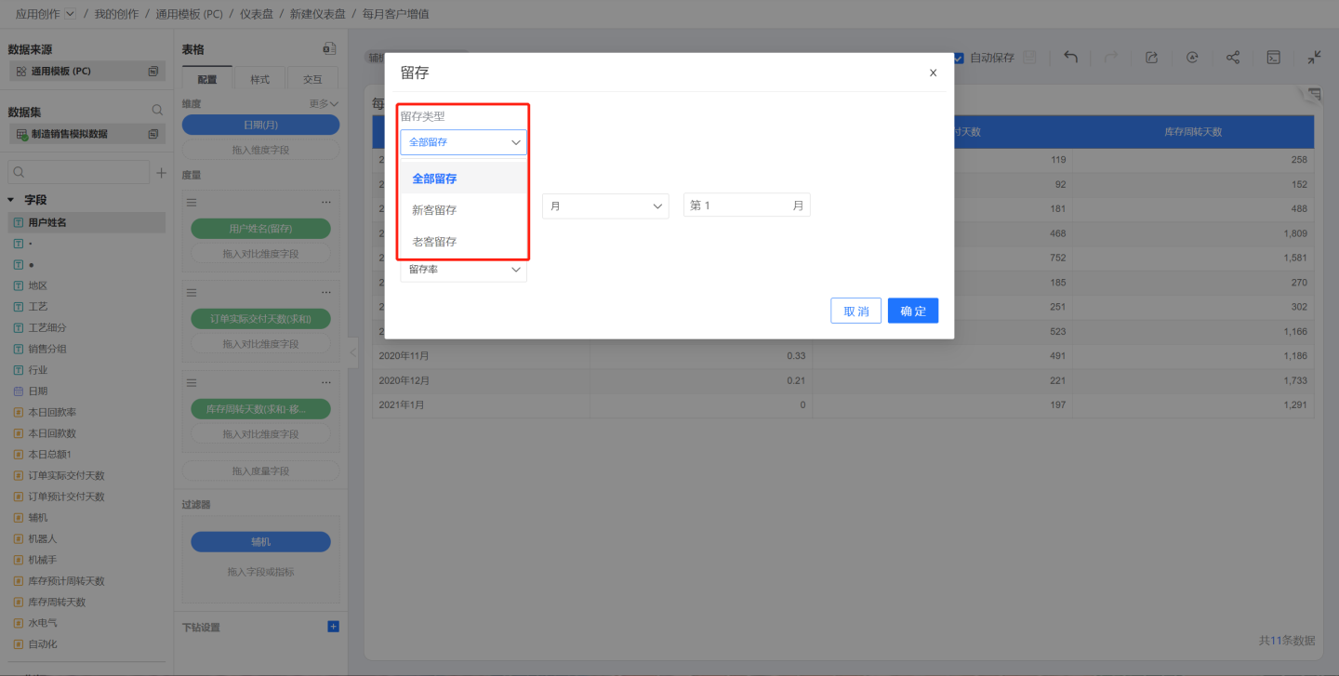Select the 本日回款率 field

[86, 412]
